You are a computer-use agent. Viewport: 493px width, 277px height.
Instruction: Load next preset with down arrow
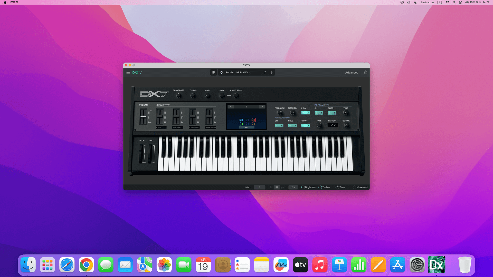click(271, 72)
